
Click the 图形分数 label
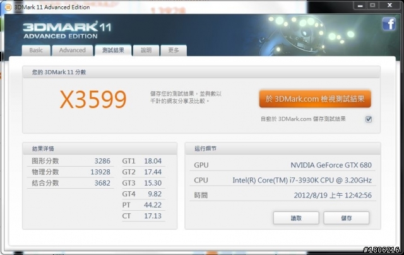(45, 161)
